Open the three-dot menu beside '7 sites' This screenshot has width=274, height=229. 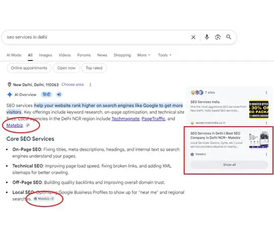(266, 93)
